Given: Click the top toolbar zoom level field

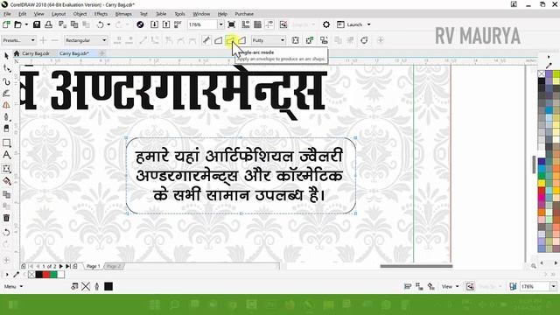Looking at the screenshot, I should click(202, 24).
